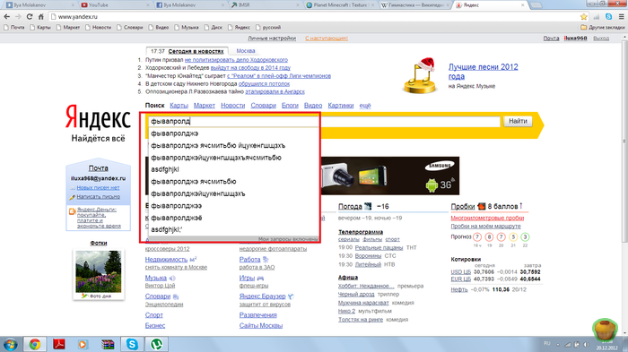The height and width of the screenshot is (352, 628).
Task: Select suggestion фывапролджэйцукенгшщзхъ
Action: tap(233, 193)
